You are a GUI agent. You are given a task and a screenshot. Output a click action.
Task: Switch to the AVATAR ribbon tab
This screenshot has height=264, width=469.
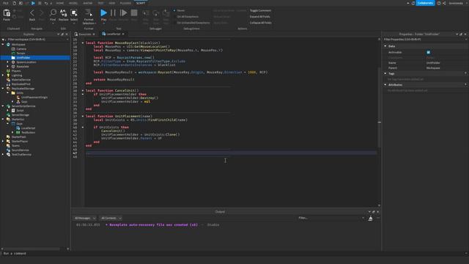88,3
